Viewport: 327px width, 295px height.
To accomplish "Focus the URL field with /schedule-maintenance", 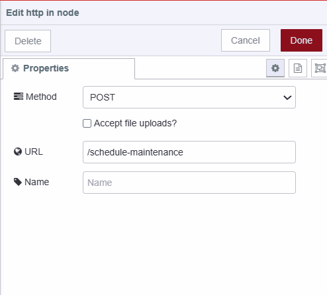I will (x=189, y=152).
